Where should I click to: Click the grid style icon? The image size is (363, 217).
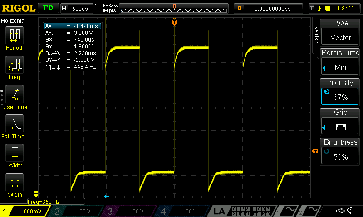click(341, 127)
